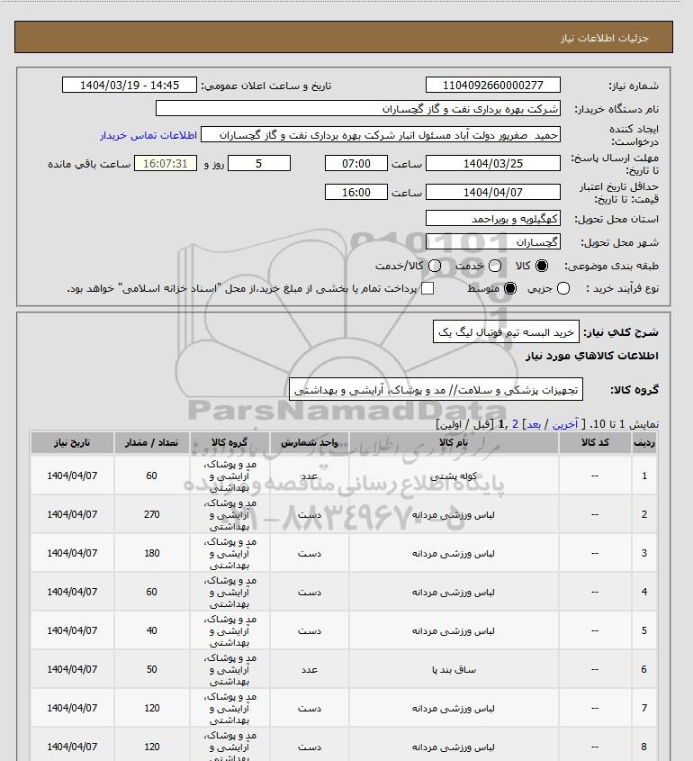Click the general description خرید البسه field
The height and width of the screenshot is (761, 693).
(506, 332)
